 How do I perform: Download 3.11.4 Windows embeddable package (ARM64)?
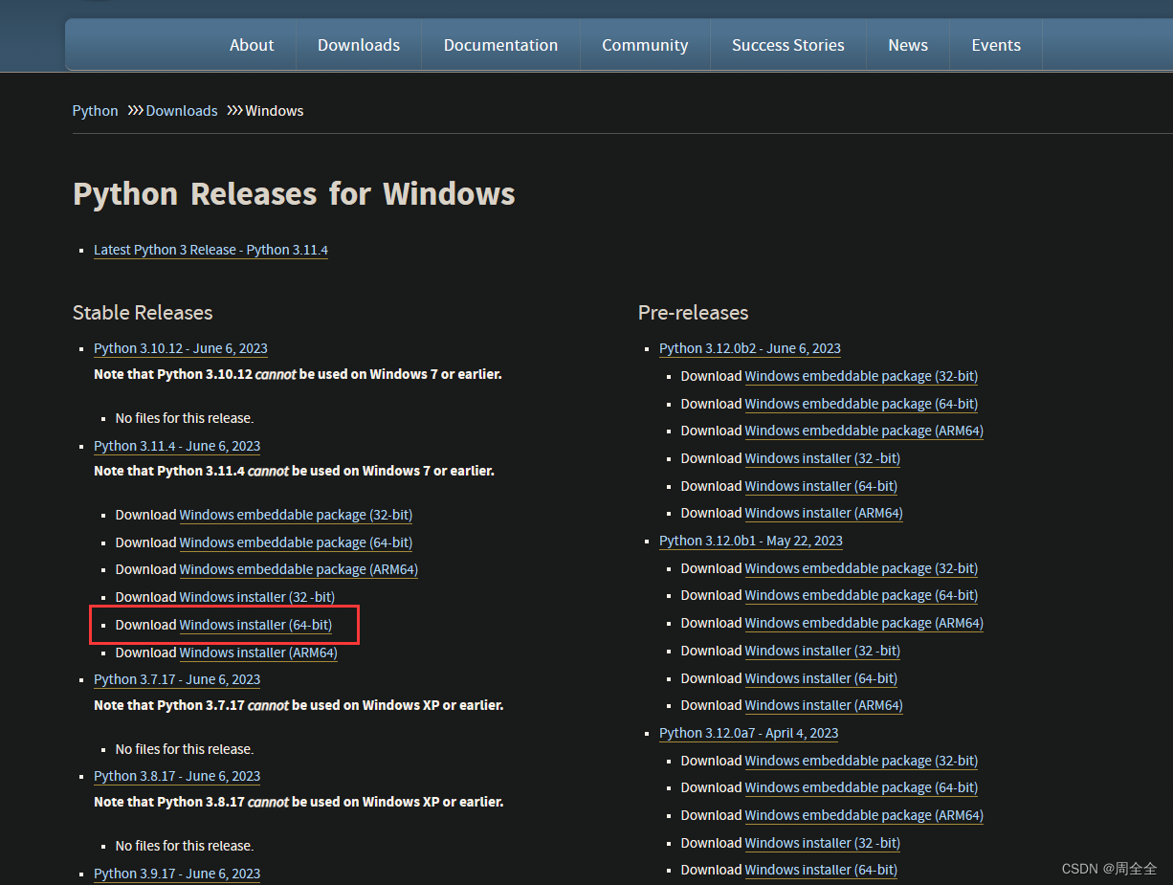pos(299,569)
